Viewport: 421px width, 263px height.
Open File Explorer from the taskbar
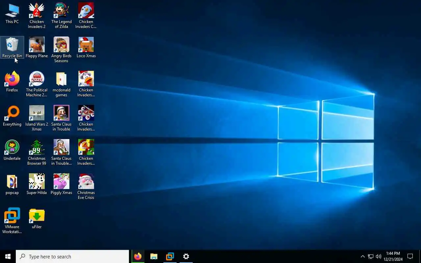pyautogui.click(x=154, y=256)
